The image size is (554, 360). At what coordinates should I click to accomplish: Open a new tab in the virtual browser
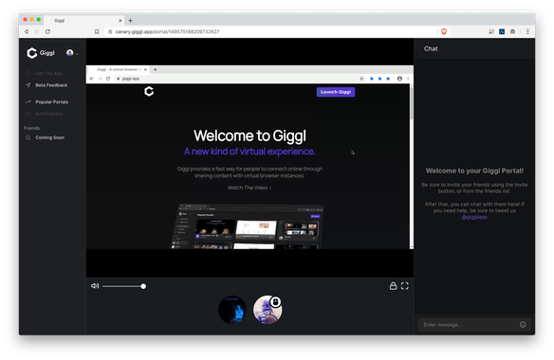(156, 69)
